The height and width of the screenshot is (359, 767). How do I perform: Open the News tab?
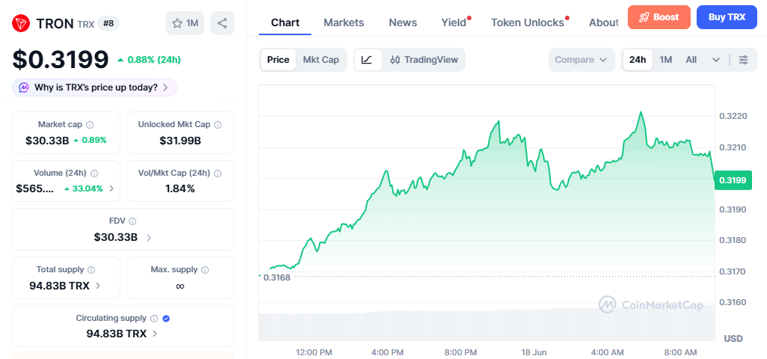403,22
